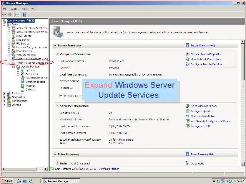Open the Action menu

coord(14,9)
